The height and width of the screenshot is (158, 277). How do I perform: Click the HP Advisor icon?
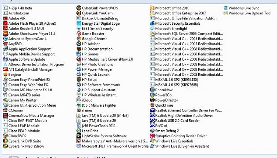point(79,44)
